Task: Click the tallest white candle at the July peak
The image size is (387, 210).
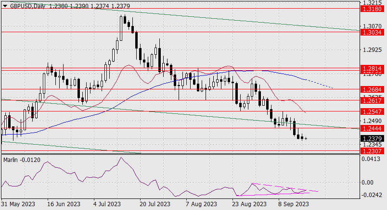Action: [x=121, y=28]
